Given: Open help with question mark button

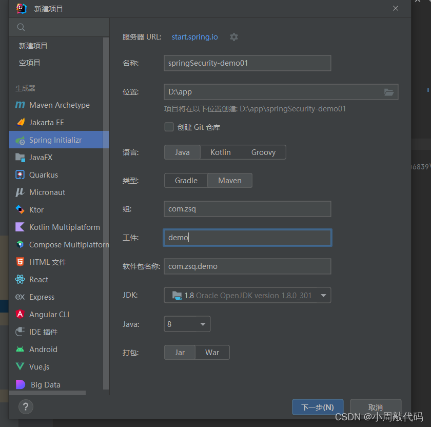Looking at the screenshot, I should [x=26, y=406].
